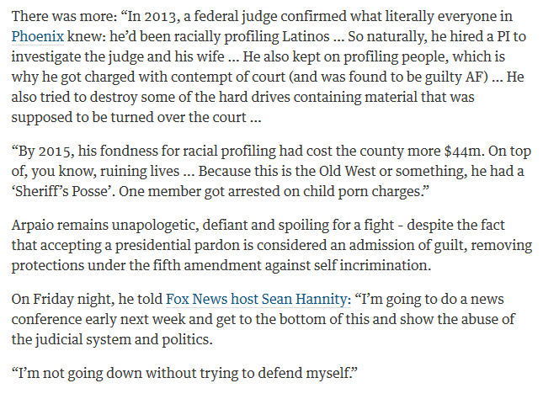Click the paragraph beginning 'By 2015'
The width and height of the screenshot is (543, 399).
pos(271,171)
